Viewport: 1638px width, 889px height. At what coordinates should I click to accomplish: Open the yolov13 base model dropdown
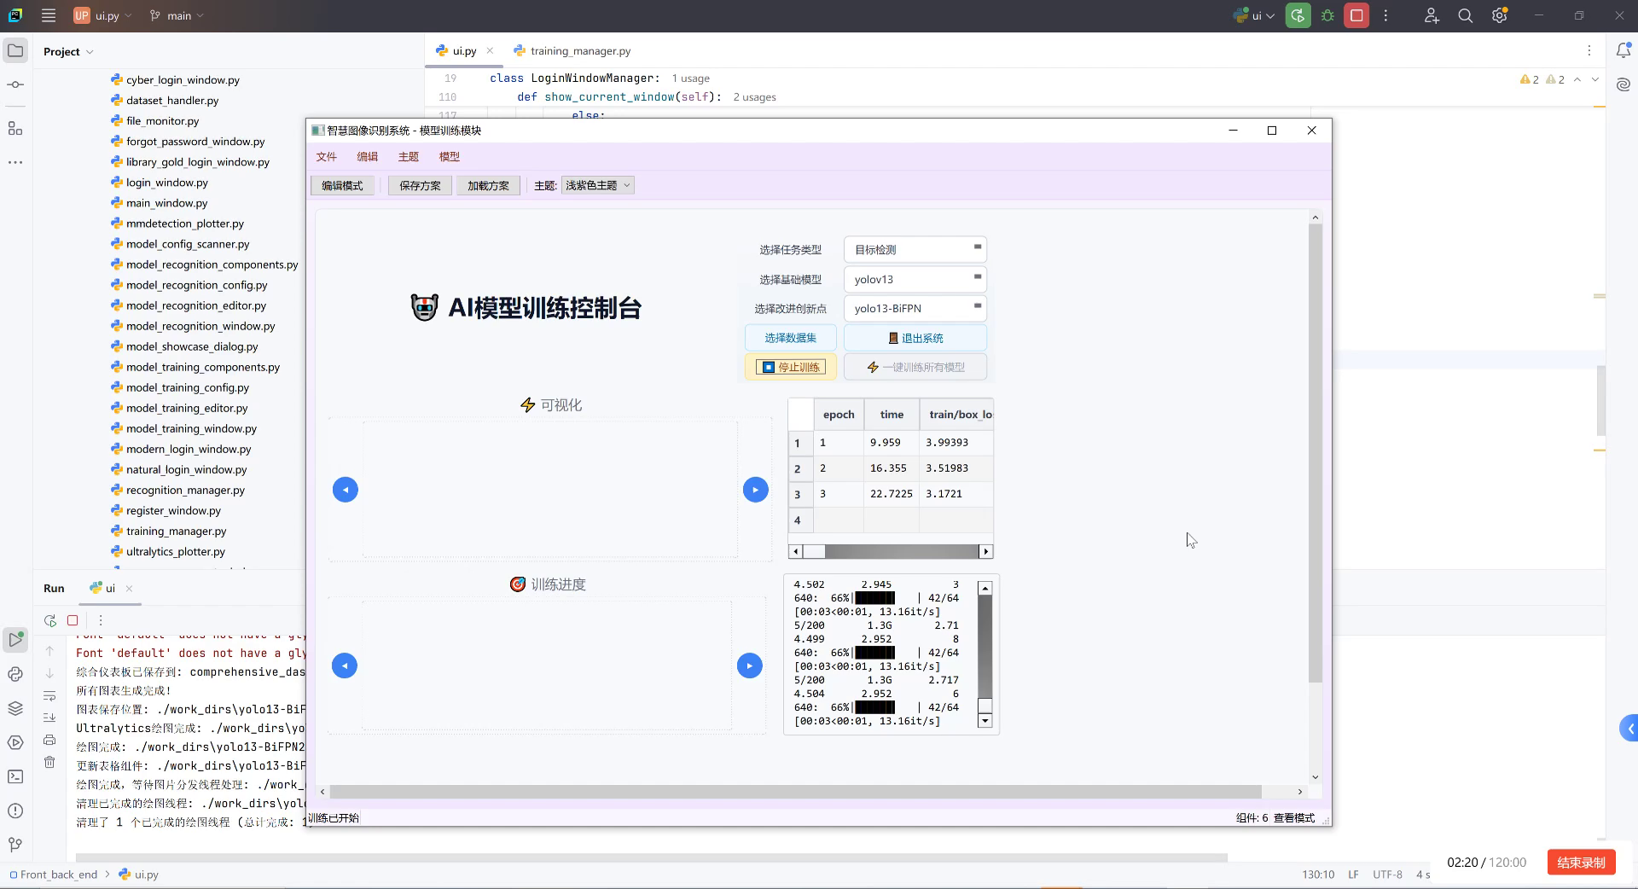tap(915, 279)
